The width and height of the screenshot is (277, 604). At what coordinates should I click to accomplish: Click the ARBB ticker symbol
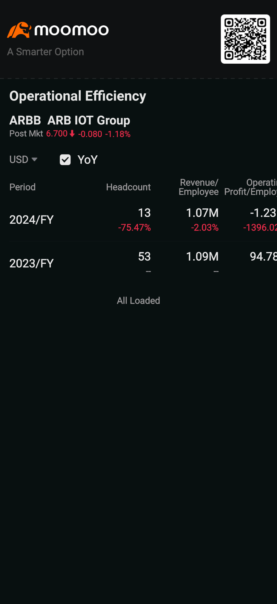25,120
